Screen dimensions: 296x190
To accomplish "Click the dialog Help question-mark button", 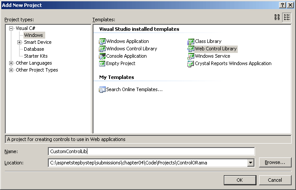I will point(283,4).
